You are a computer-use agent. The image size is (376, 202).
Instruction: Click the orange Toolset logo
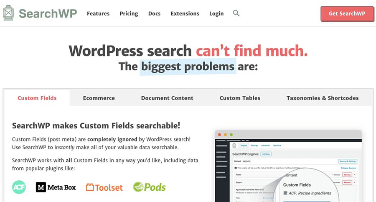(x=104, y=187)
